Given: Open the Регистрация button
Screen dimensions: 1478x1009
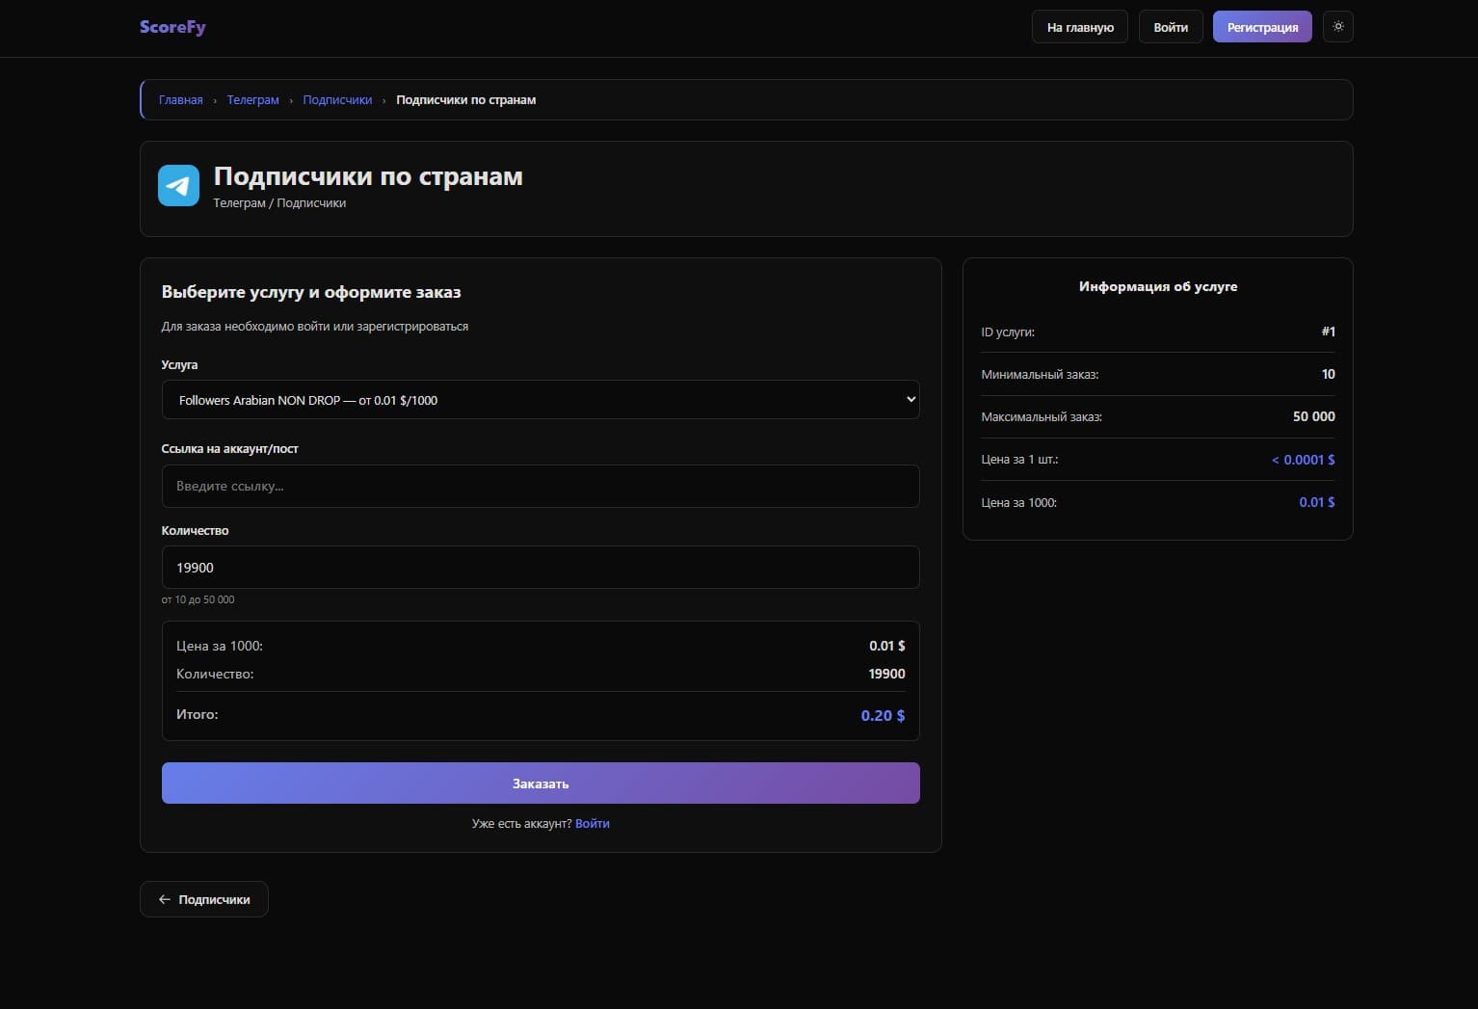Looking at the screenshot, I should tap(1262, 27).
